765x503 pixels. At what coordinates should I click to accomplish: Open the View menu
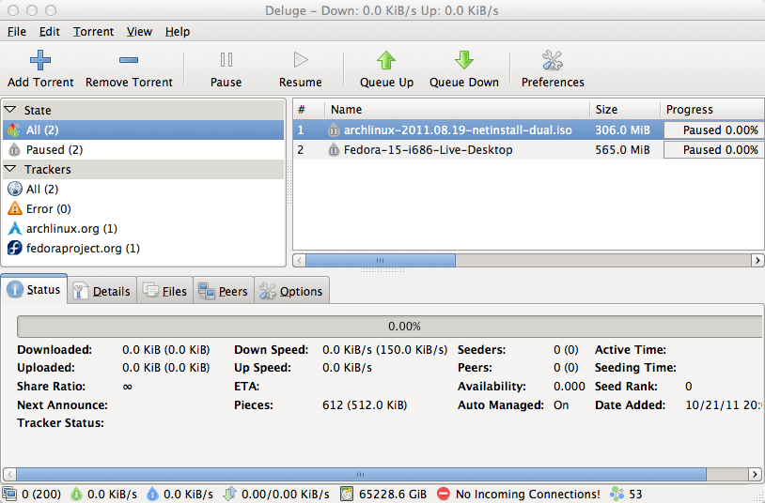coord(139,32)
